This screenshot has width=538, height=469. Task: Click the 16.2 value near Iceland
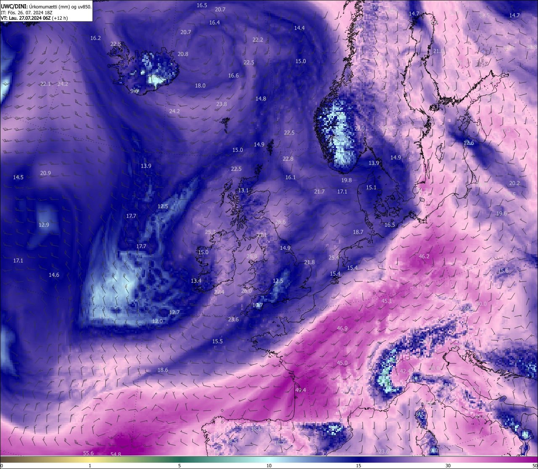tap(95, 38)
